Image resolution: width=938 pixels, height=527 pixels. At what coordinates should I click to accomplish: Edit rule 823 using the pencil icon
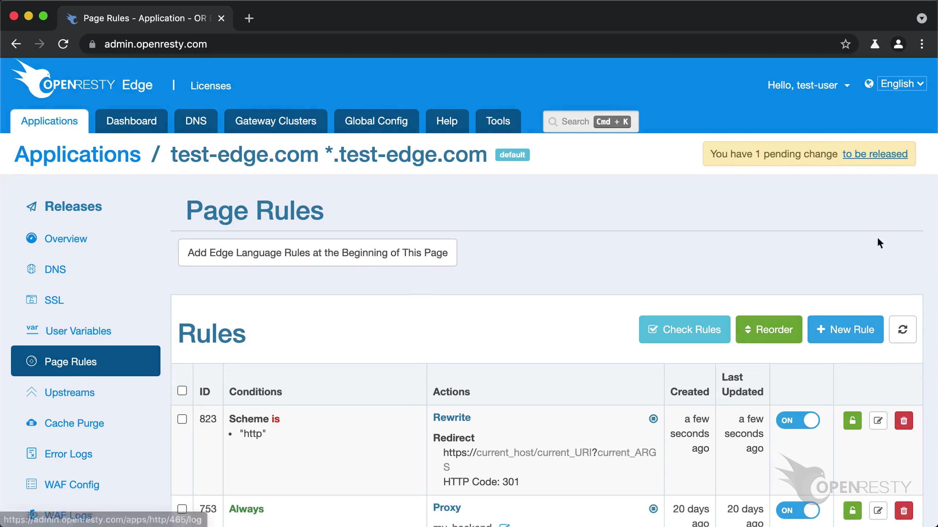[878, 420]
